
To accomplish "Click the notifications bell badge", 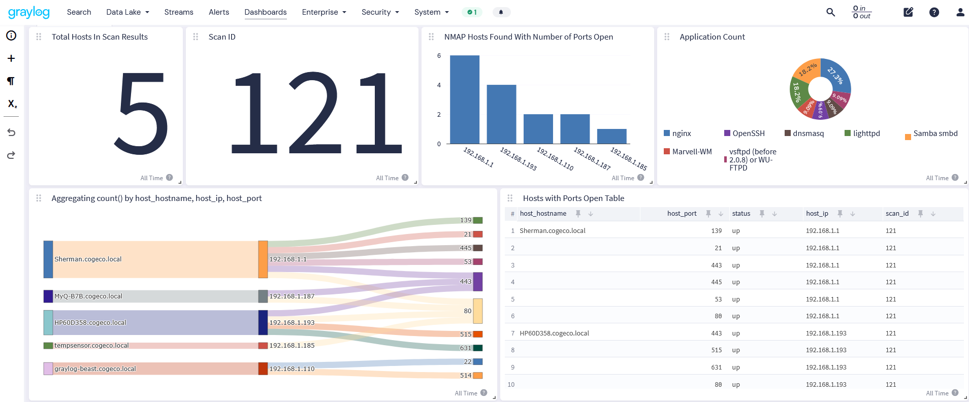I will 501,12.
